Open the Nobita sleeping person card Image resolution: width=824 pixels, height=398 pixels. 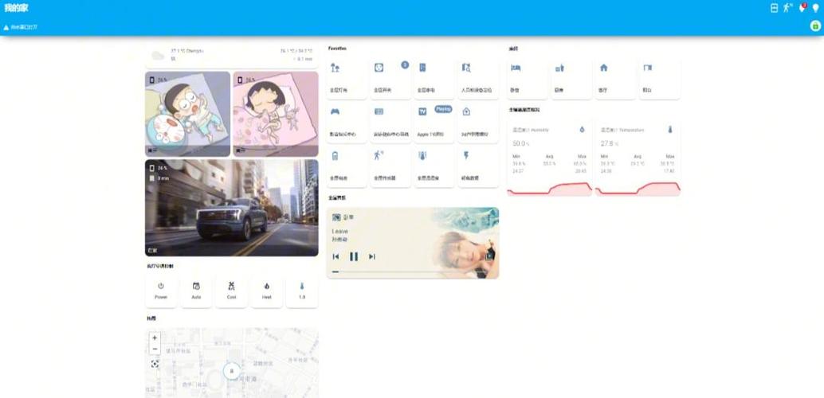coord(187,114)
